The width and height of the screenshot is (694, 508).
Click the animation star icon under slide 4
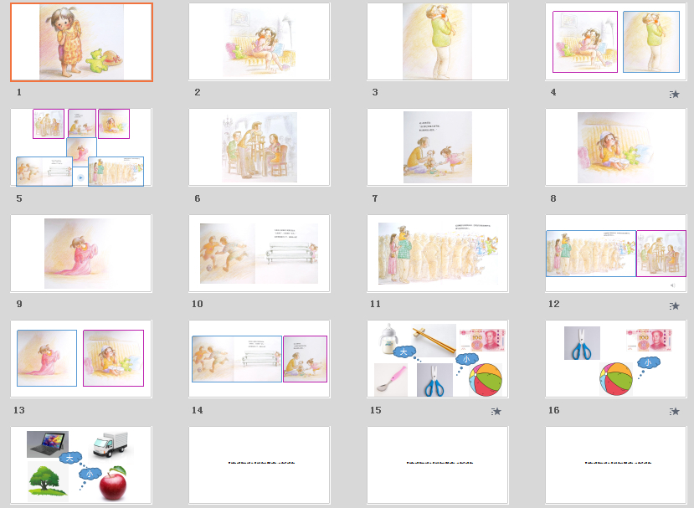(674, 95)
